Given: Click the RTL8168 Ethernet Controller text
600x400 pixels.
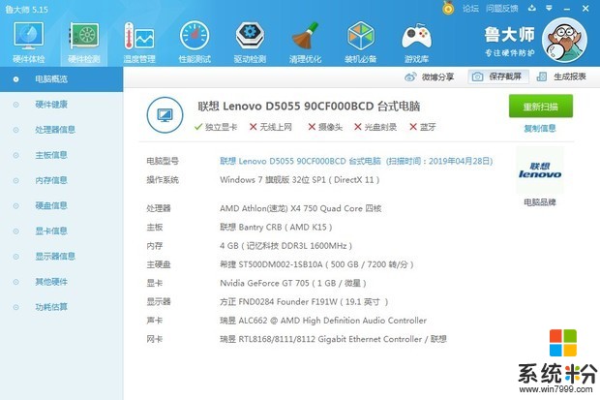Looking at the screenshot, I should 333,339.
